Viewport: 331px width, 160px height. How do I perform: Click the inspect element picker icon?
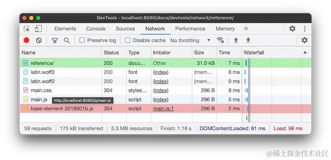27,29
